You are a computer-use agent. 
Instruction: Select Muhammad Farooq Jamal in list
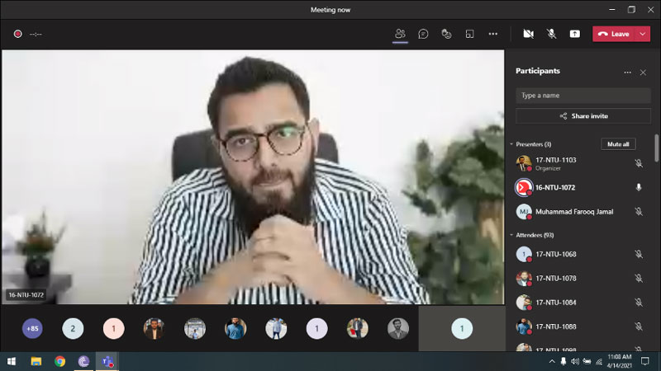(574, 212)
